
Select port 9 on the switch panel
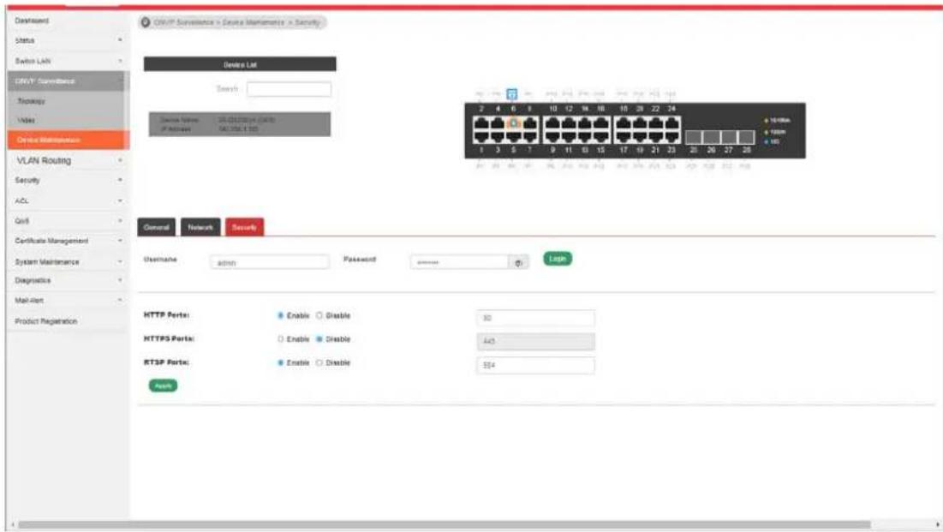tap(552, 136)
